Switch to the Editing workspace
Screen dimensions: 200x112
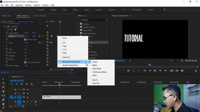[53, 10]
